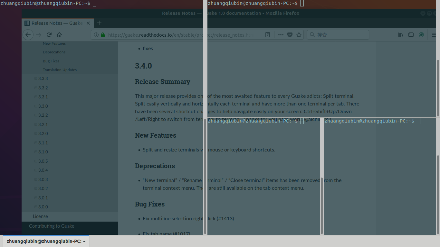Open the Firefox hamburger menu
This screenshot has height=247, width=440.
[434, 35]
